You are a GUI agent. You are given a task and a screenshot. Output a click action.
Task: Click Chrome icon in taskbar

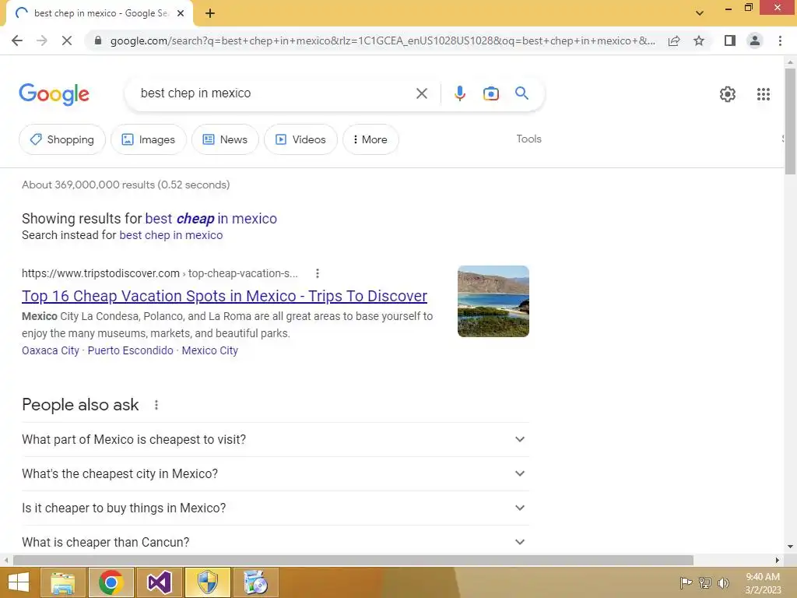coord(111,582)
